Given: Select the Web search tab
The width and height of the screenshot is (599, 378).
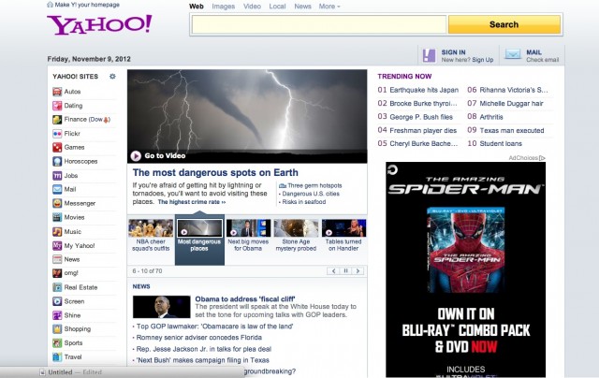Looking at the screenshot, I should tap(197, 7).
